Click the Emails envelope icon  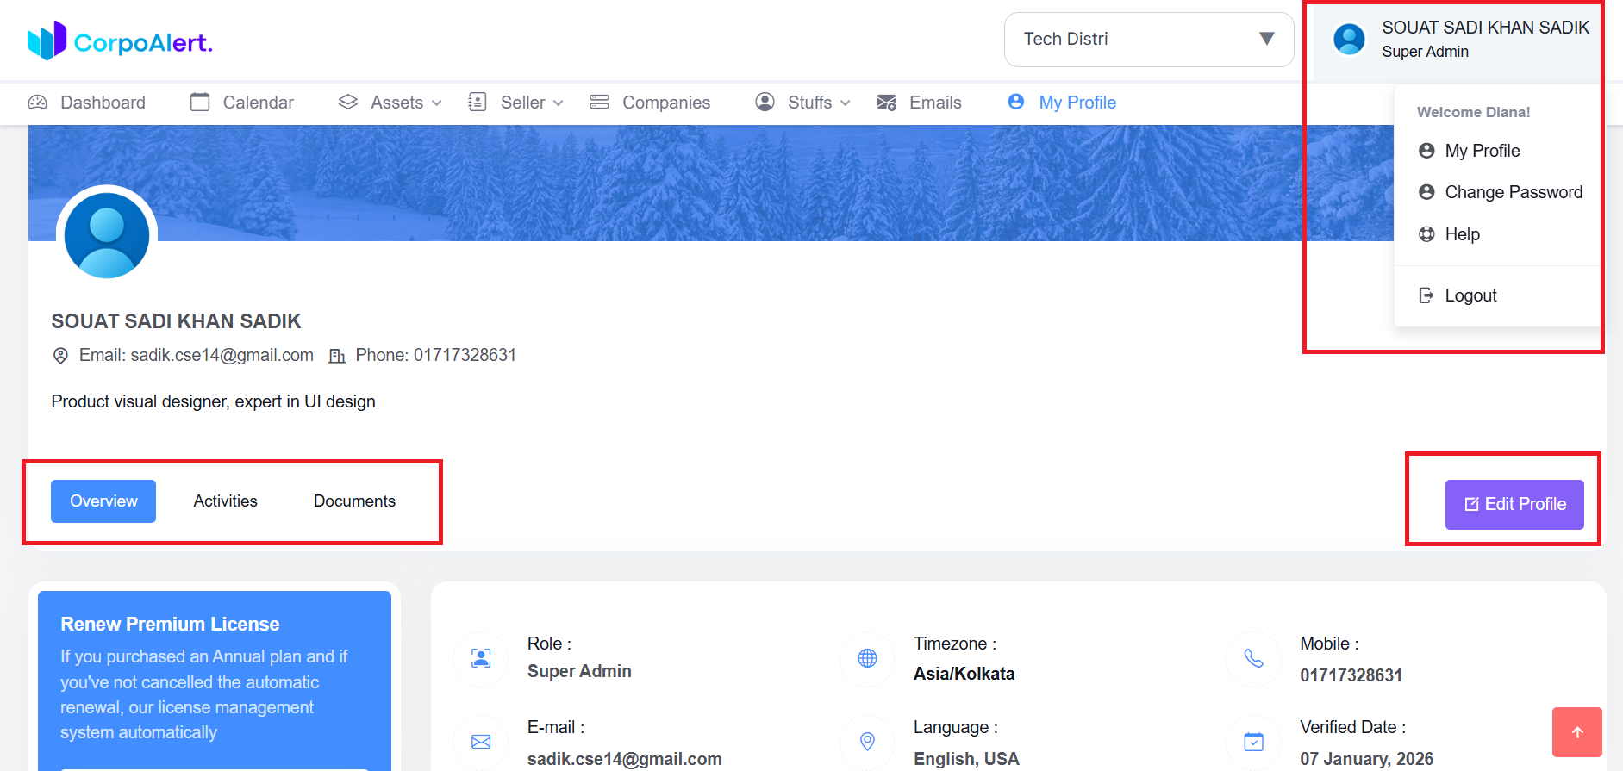[x=886, y=103]
